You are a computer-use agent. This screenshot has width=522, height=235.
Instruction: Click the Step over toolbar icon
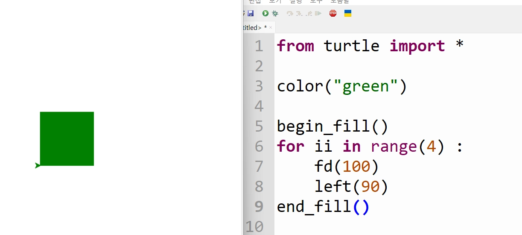click(290, 13)
